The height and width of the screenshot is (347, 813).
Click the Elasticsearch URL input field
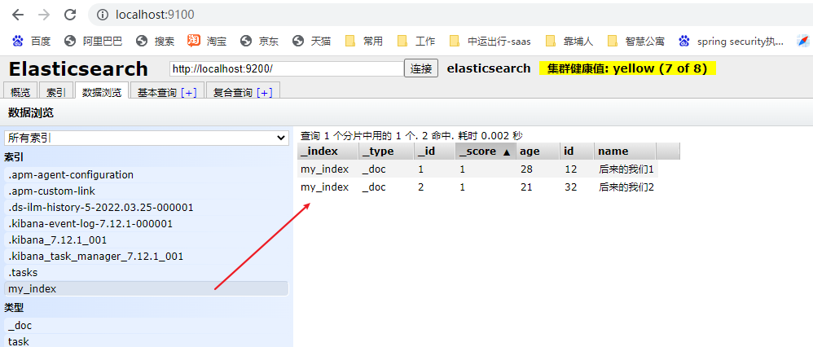(286, 68)
